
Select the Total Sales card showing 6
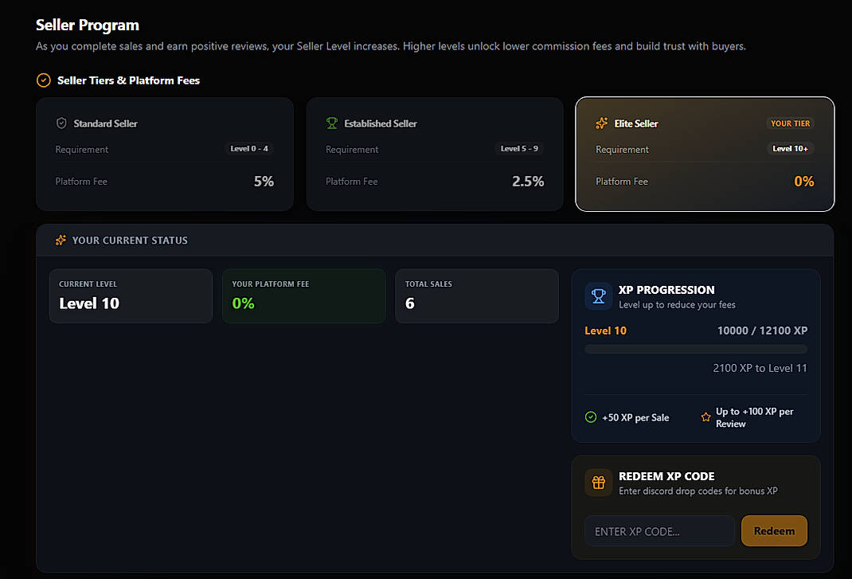[x=476, y=296]
